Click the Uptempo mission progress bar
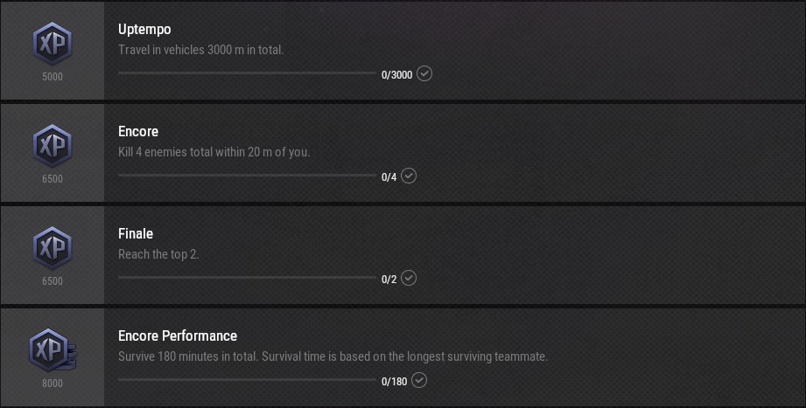The image size is (806, 408). point(247,73)
